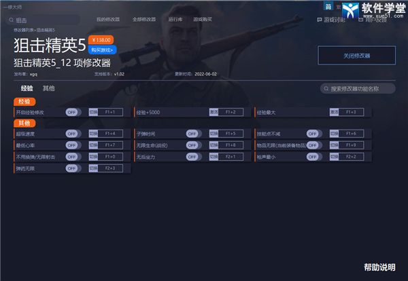Click the orange 其他 section header
The width and height of the screenshot is (408, 281).
(x=24, y=123)
